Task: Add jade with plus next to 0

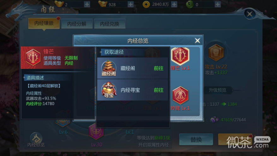Action: point(218,4)
